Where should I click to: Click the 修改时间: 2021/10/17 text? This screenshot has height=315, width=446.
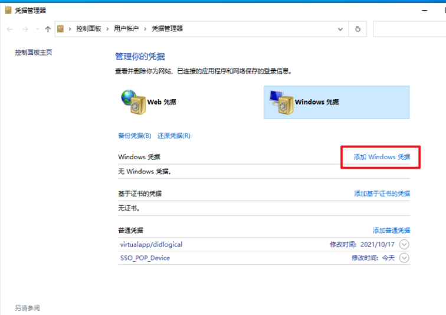362,244
